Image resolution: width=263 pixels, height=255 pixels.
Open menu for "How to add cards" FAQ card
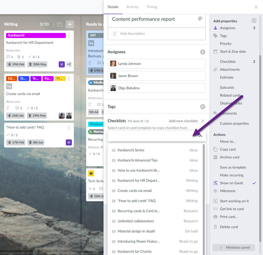pyautogui.click(x=69, y=128)
